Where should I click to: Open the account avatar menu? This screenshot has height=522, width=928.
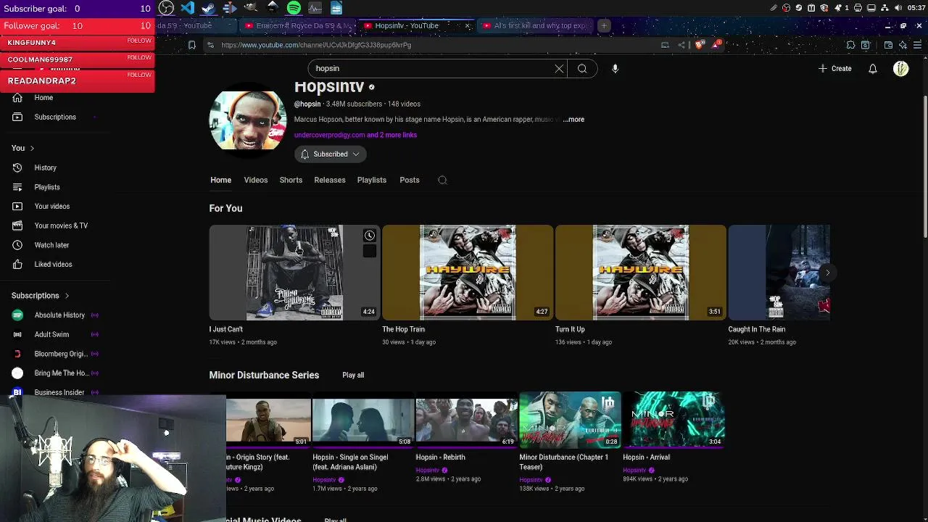click(x=901, y=69)
